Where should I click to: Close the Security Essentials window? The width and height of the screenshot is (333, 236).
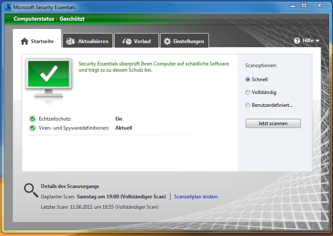click(319, 6)
